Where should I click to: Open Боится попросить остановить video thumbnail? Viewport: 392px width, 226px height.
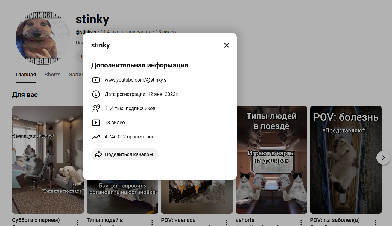pyautogui.click(x=122, y=197)
